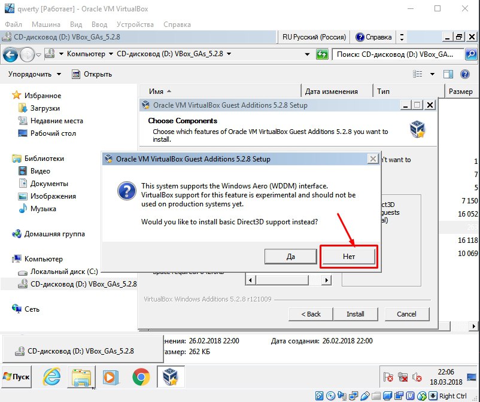
Task: Click the Install button in Setup
Action: [355, 314]
